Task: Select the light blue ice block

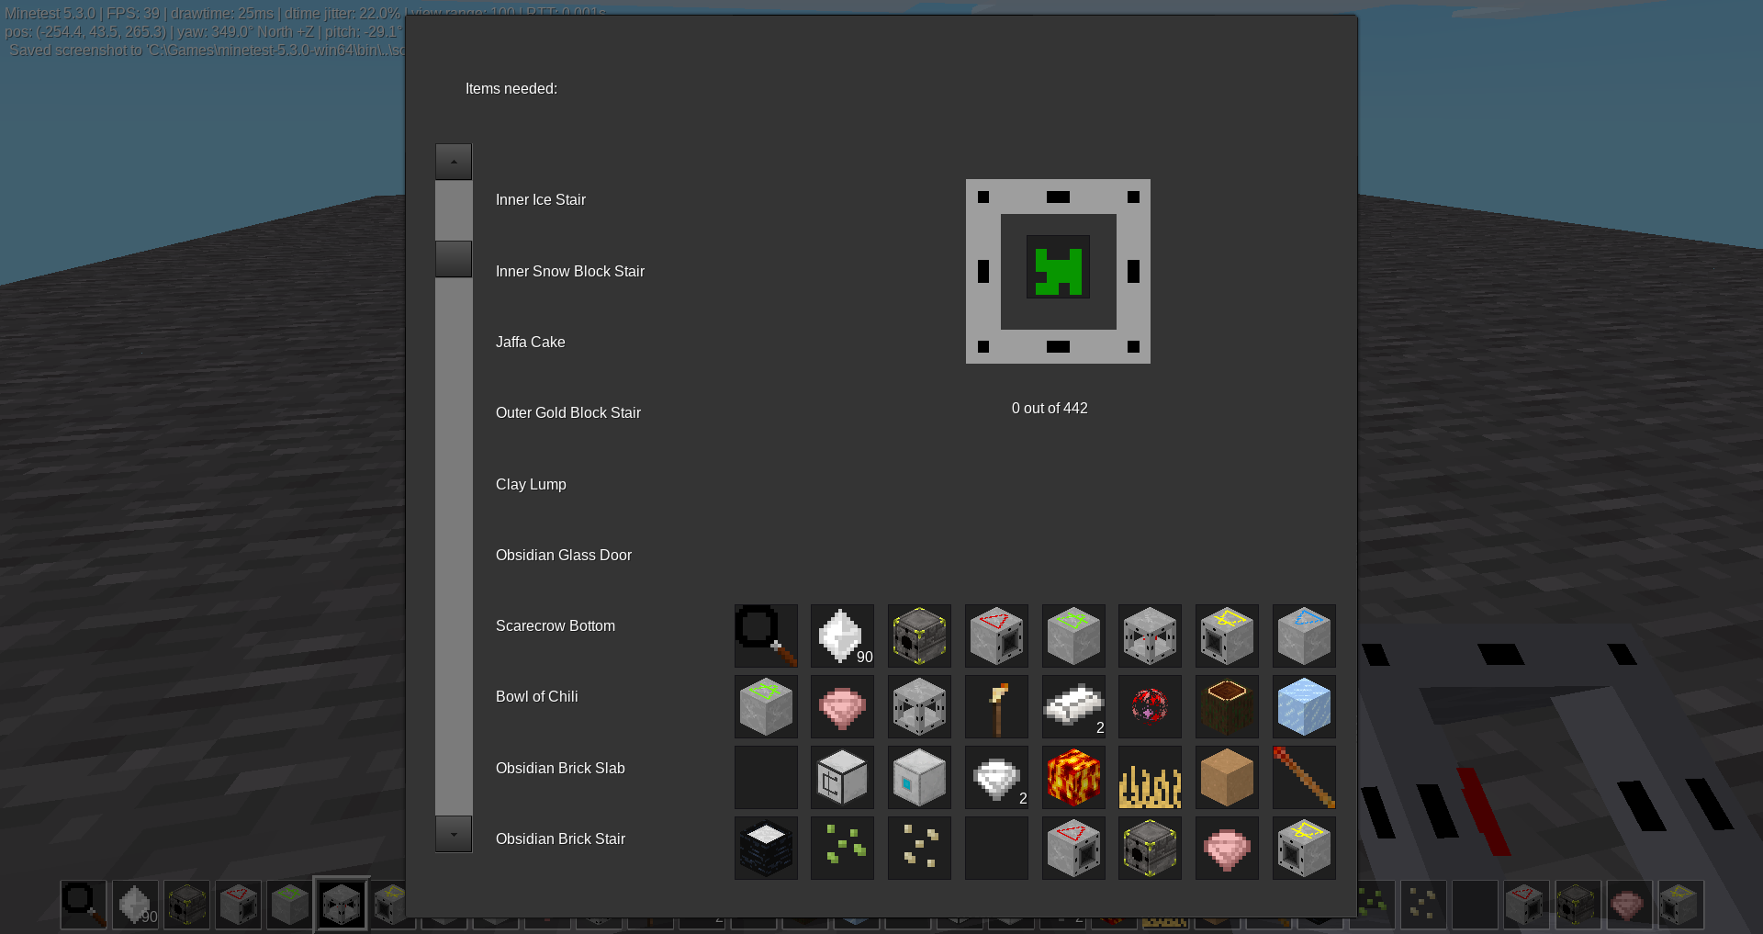Action: 1303,706
